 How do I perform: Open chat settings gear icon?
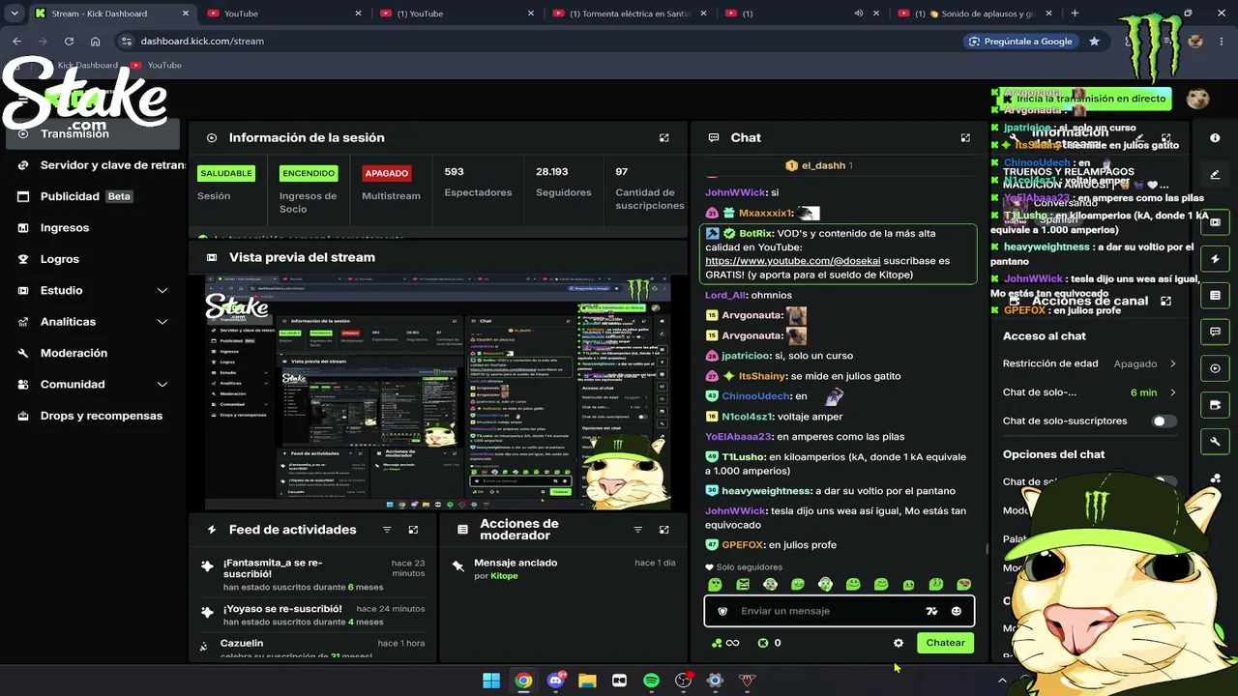(899, 643)
